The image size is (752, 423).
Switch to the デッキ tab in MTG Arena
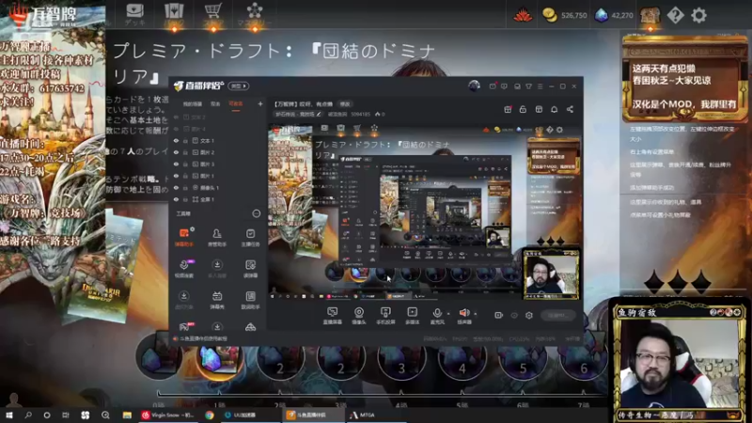coord(134,14)
